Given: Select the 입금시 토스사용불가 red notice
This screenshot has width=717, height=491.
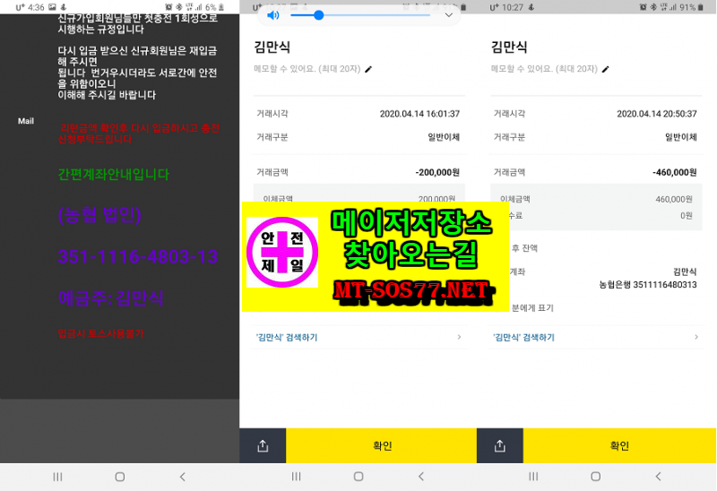Looking at the screenshot, I should point(100,333).
